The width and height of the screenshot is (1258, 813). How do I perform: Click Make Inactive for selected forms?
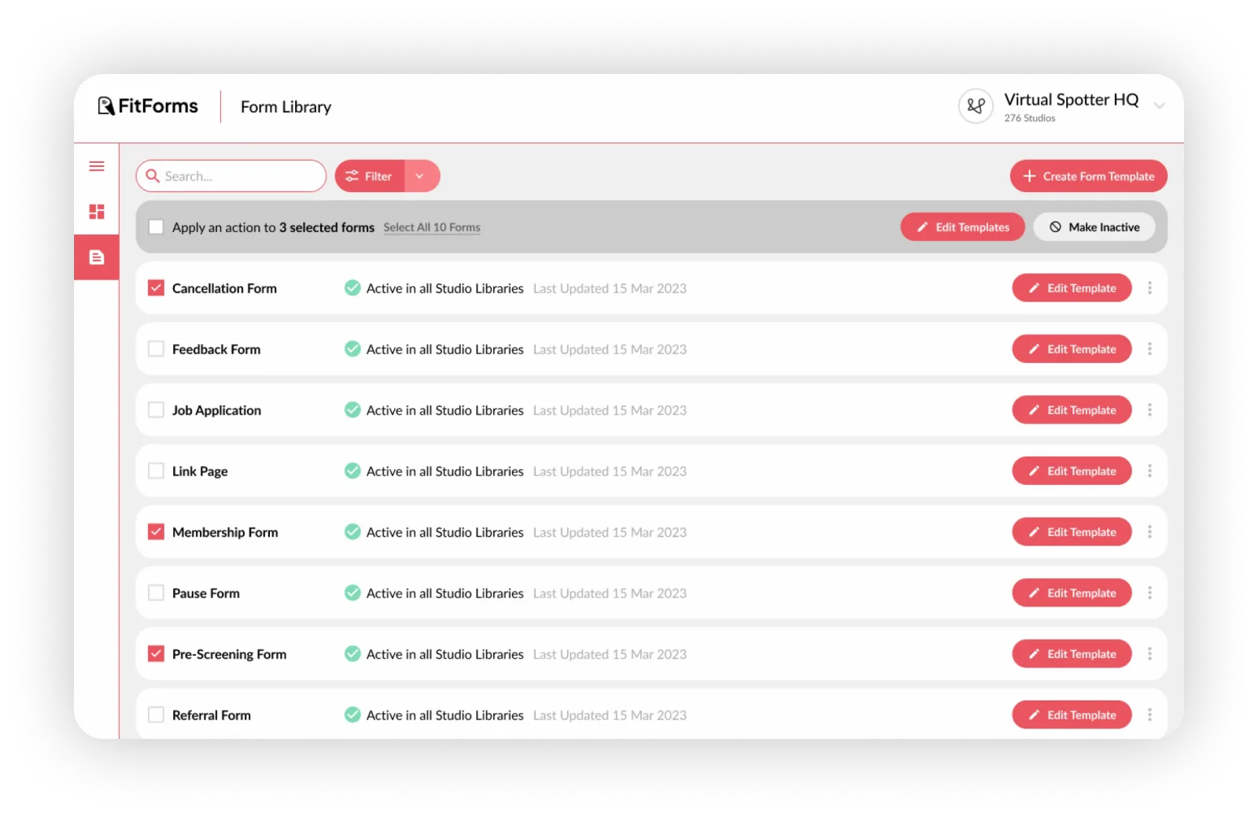tap(1094, 227)
